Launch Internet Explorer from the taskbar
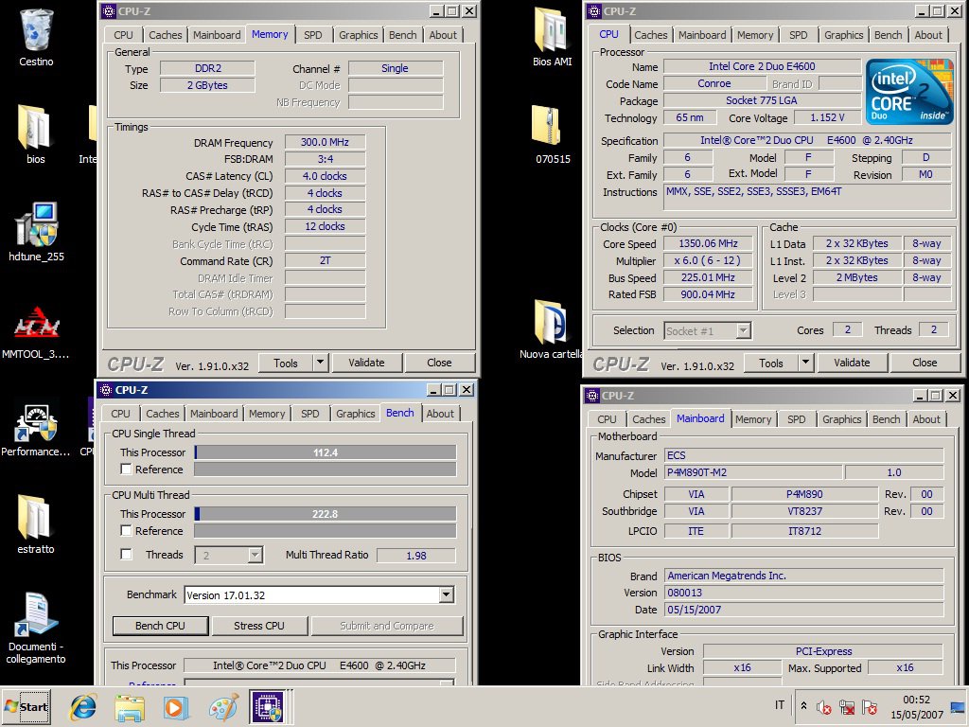The width and height of the screenshot is (969, 727). click(83, 707)
